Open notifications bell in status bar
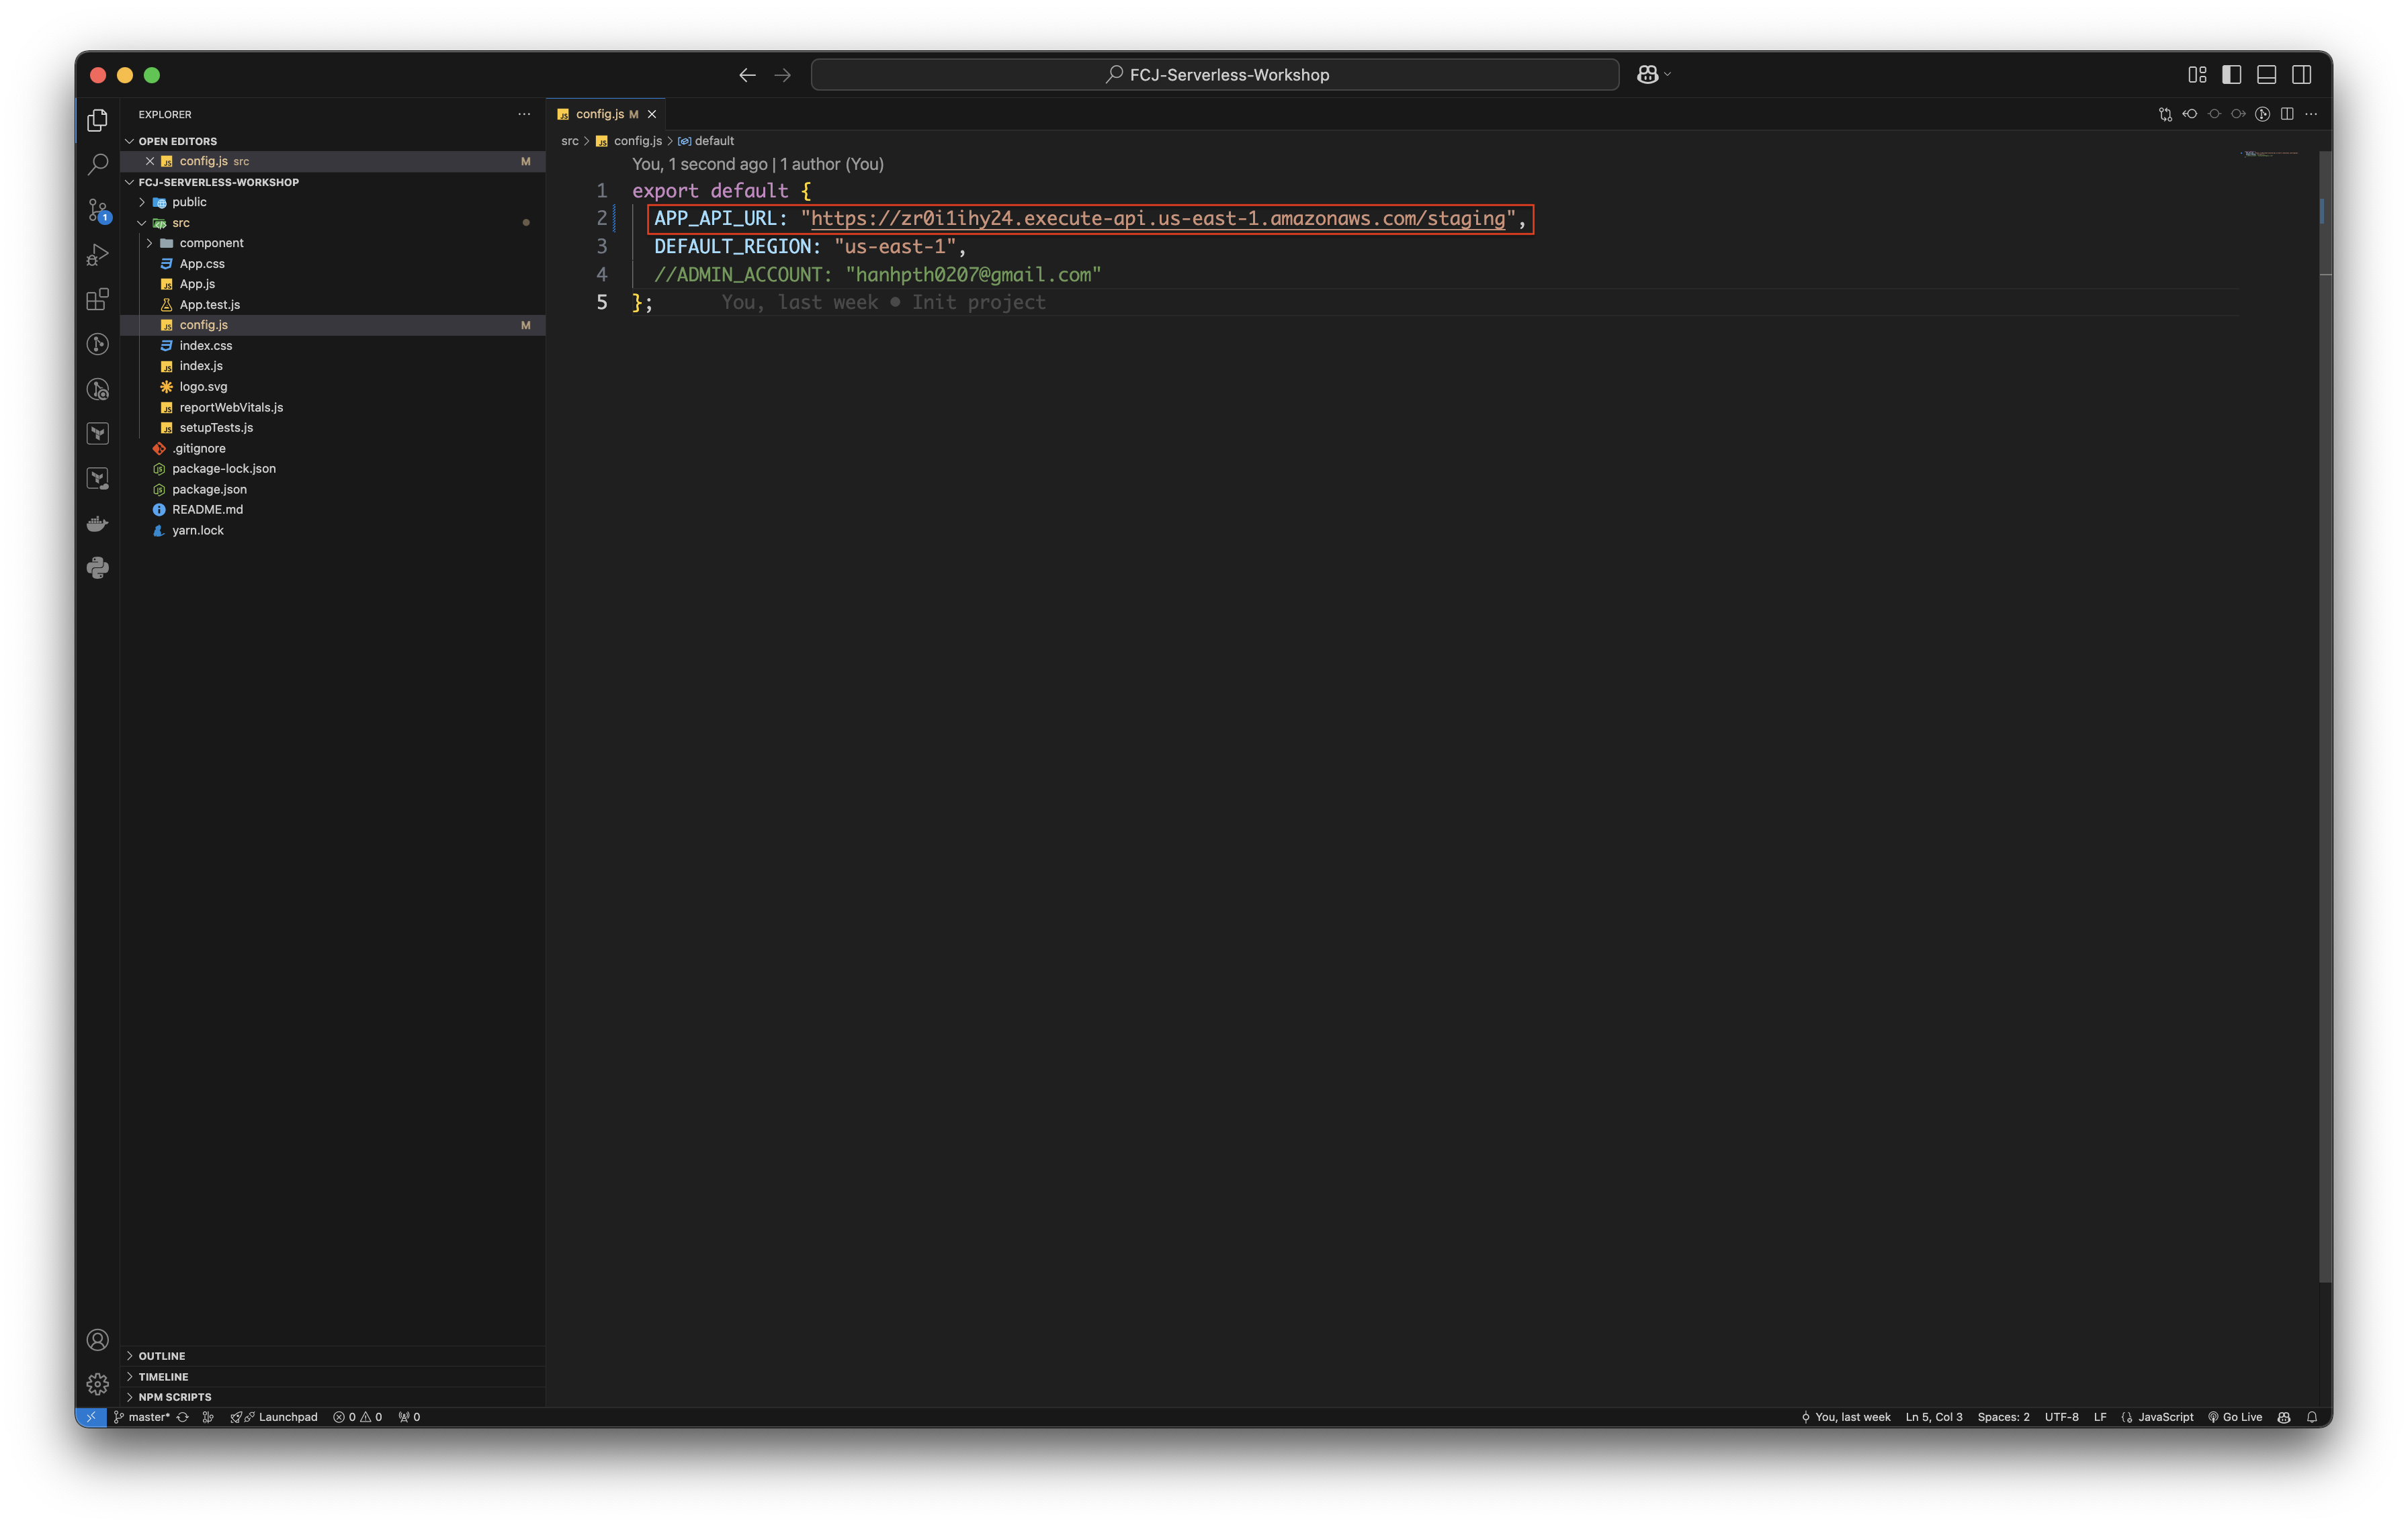Image resolution: width=2408 pixels, height=1527 pixels. click(2312, 1417)
